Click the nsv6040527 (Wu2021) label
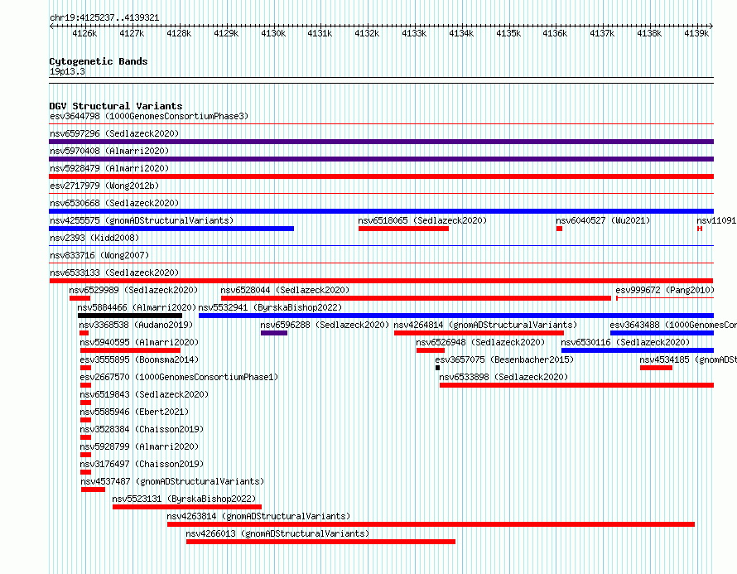 [x=603, y=220]
